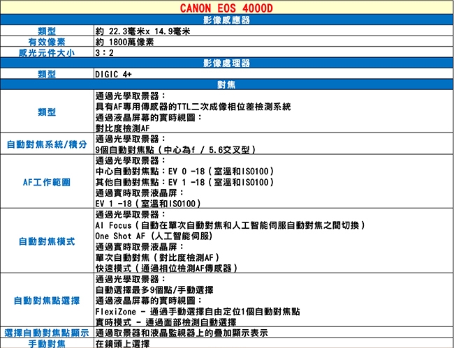Select the '影像感應器' section header
This screenshot has width=454, height=348.
tap(227, 20)
